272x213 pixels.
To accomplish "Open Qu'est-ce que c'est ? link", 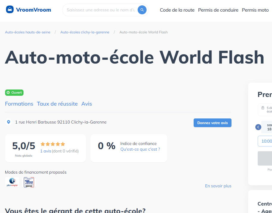I will pyautogui.click(x=140, y=149).
